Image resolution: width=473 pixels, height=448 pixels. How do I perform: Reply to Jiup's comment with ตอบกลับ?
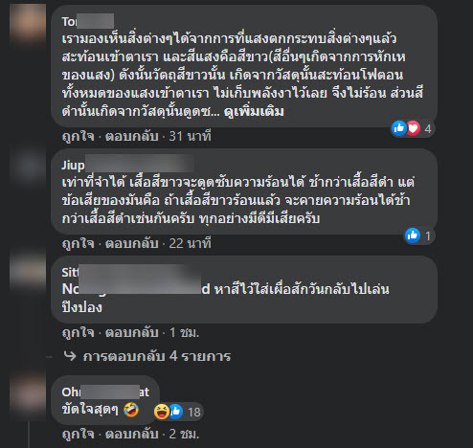[132, 243]
